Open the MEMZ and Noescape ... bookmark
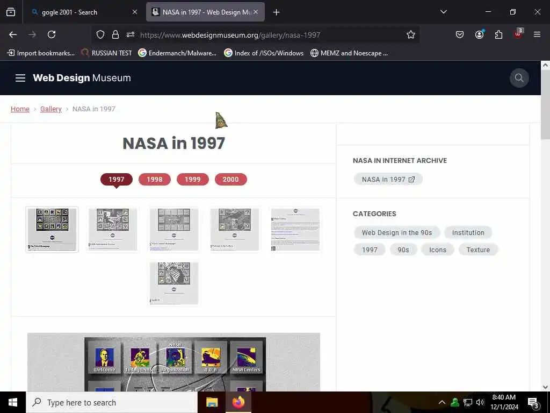 [349, 53]
